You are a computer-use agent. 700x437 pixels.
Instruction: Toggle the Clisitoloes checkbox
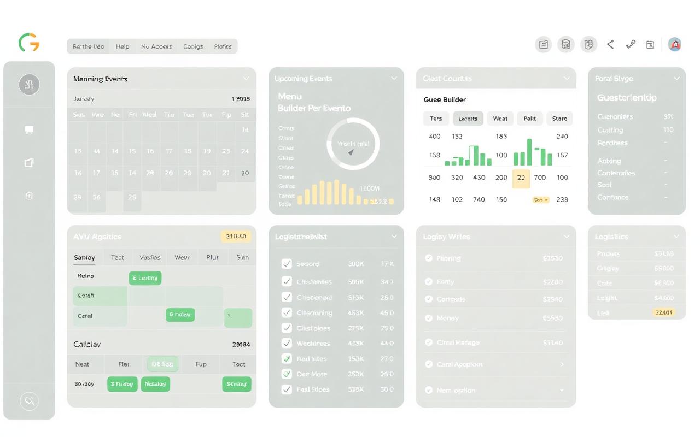[x=286, y=328]
